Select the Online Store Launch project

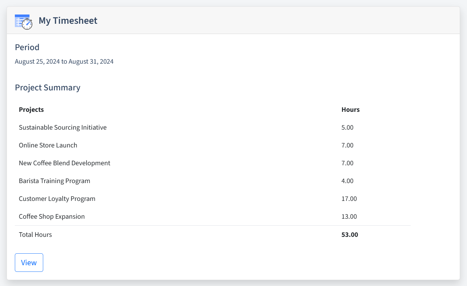48,145
